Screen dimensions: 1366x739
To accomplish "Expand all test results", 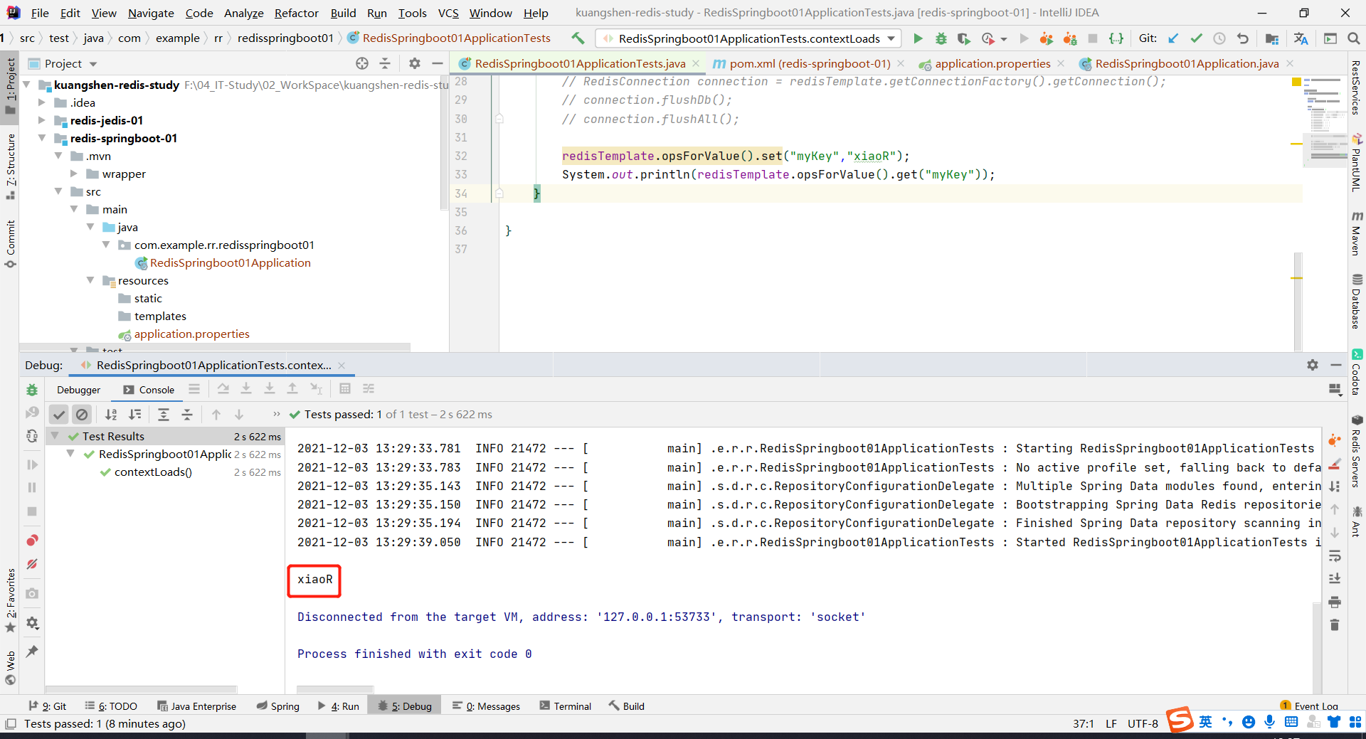I will 164,414.
